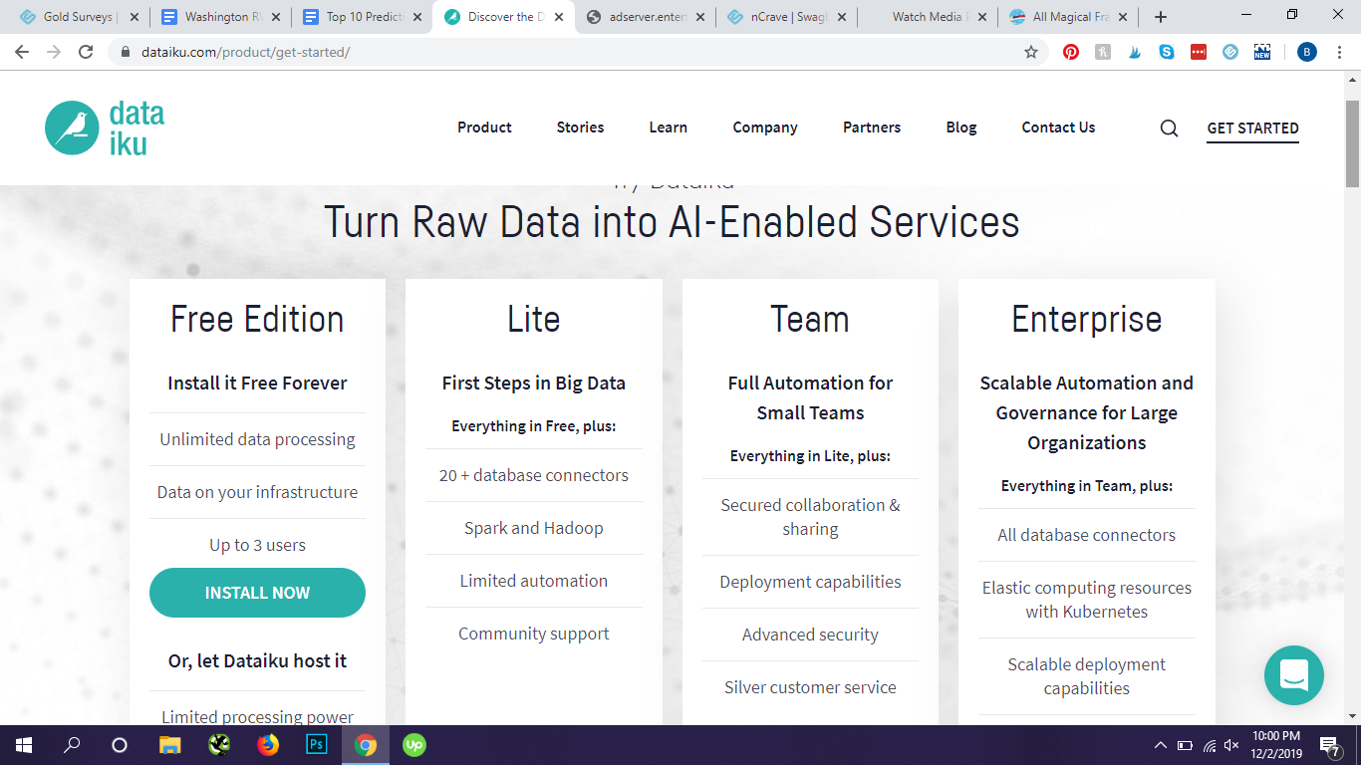This screenshot has width=1361, height=765.
Task: Open the Product menu
Action: (x=484, y=127)
